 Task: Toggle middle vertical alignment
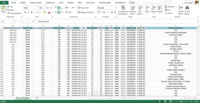pyautogui.click(x=59, y=8)
